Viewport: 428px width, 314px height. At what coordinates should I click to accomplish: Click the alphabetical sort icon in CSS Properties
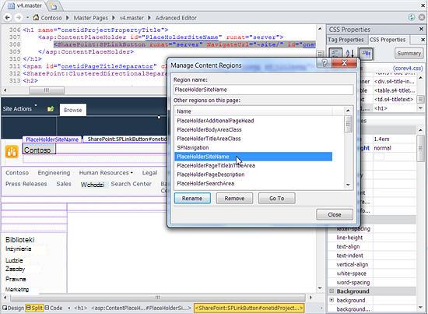[x=350, y=53]
